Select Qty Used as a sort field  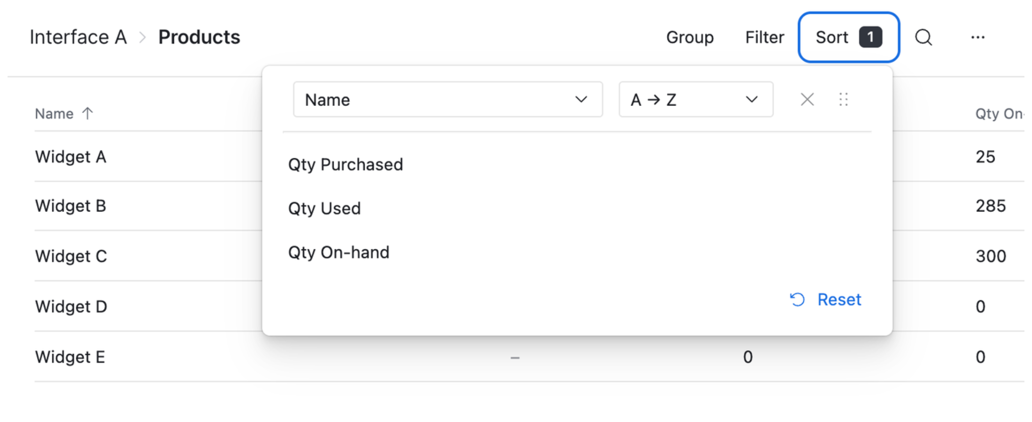coord(324,208)
